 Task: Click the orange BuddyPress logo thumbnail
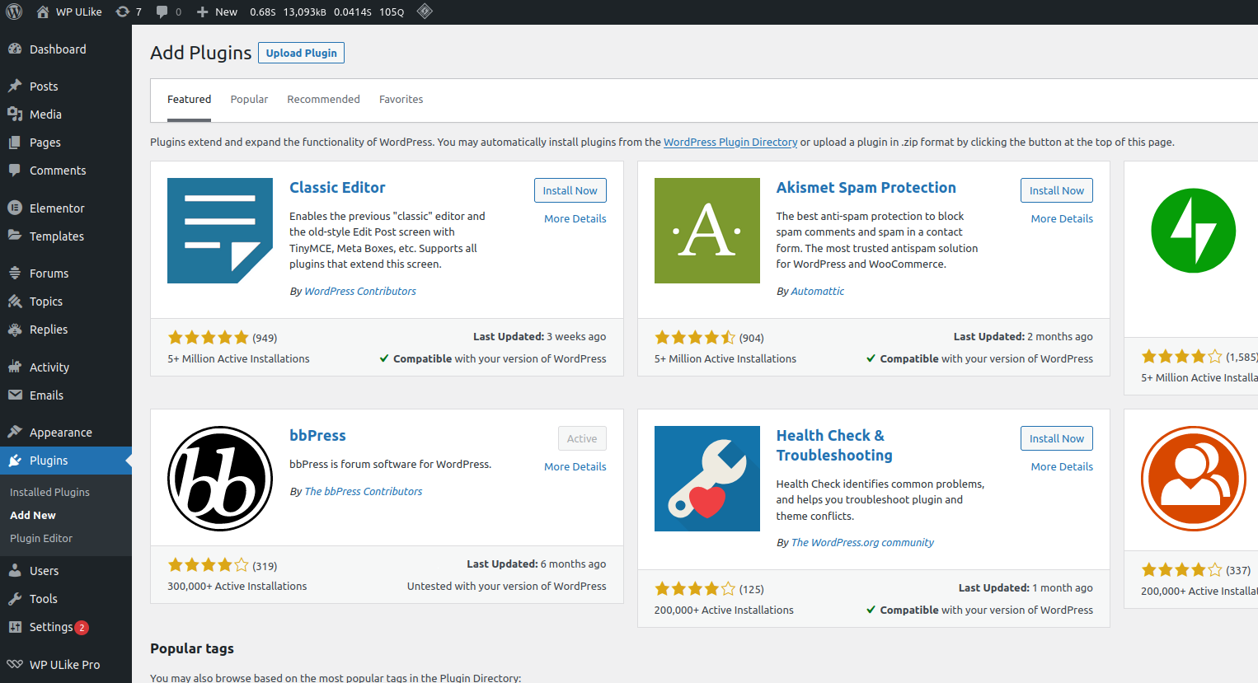[1194, 479]
